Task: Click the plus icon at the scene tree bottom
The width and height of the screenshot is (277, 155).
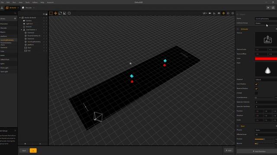Action: pyautogui.click(x=25, y=144)
